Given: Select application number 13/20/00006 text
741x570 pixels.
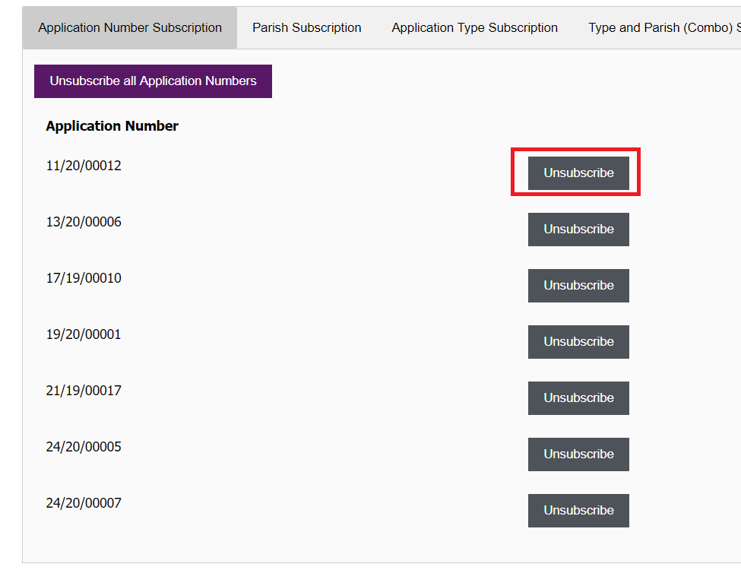Looking at the screenshot, I should point(84,222).
